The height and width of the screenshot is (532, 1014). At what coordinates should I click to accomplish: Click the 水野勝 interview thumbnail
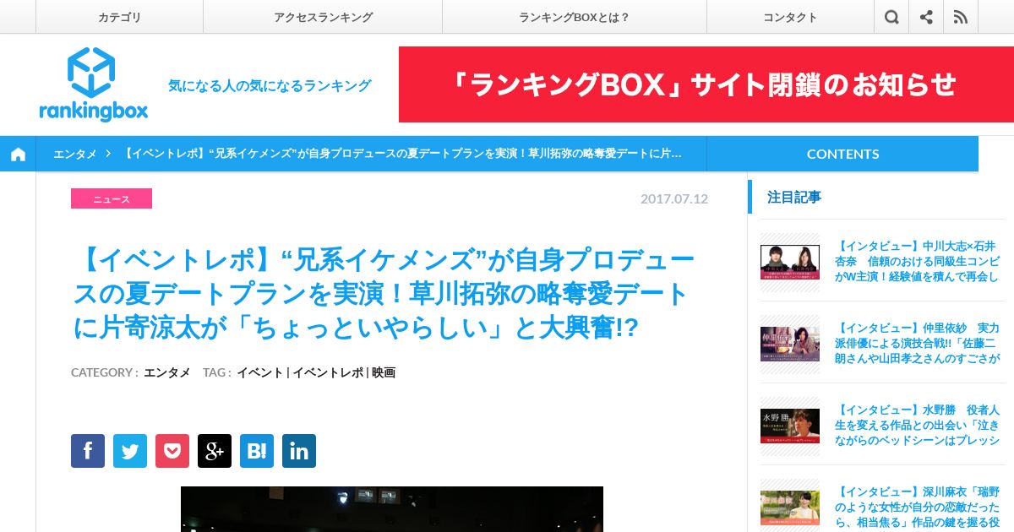pos(790,426)
